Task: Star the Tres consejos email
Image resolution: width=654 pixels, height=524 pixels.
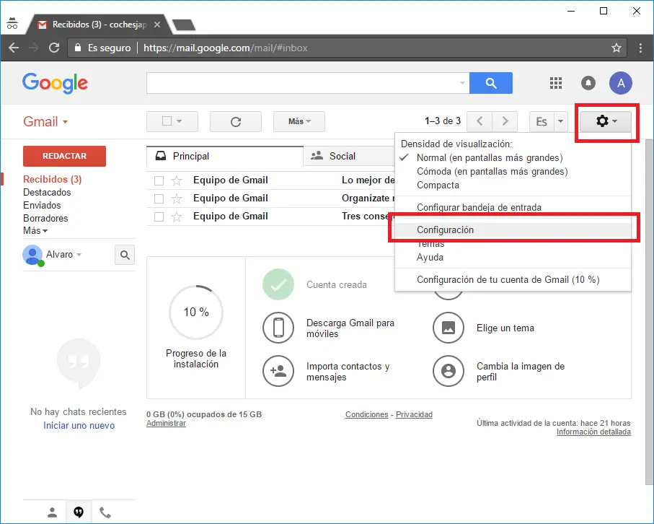Action: [177, 217]
